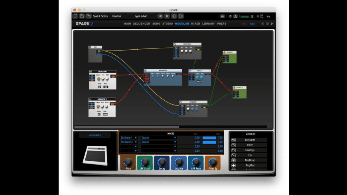Add a Lfo module from Modules list
This screenshot has width=347, height=195.
pos(249,155)
